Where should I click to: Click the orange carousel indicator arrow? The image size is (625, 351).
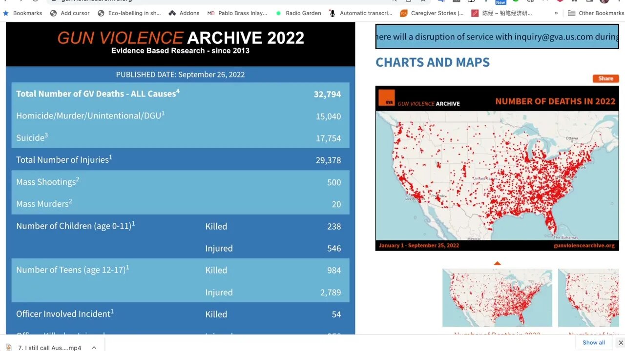click(497, 263)
